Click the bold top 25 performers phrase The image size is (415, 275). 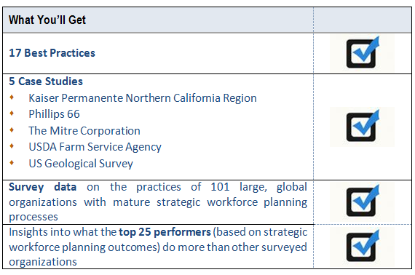pyautogui.click(x=165, y=232)
